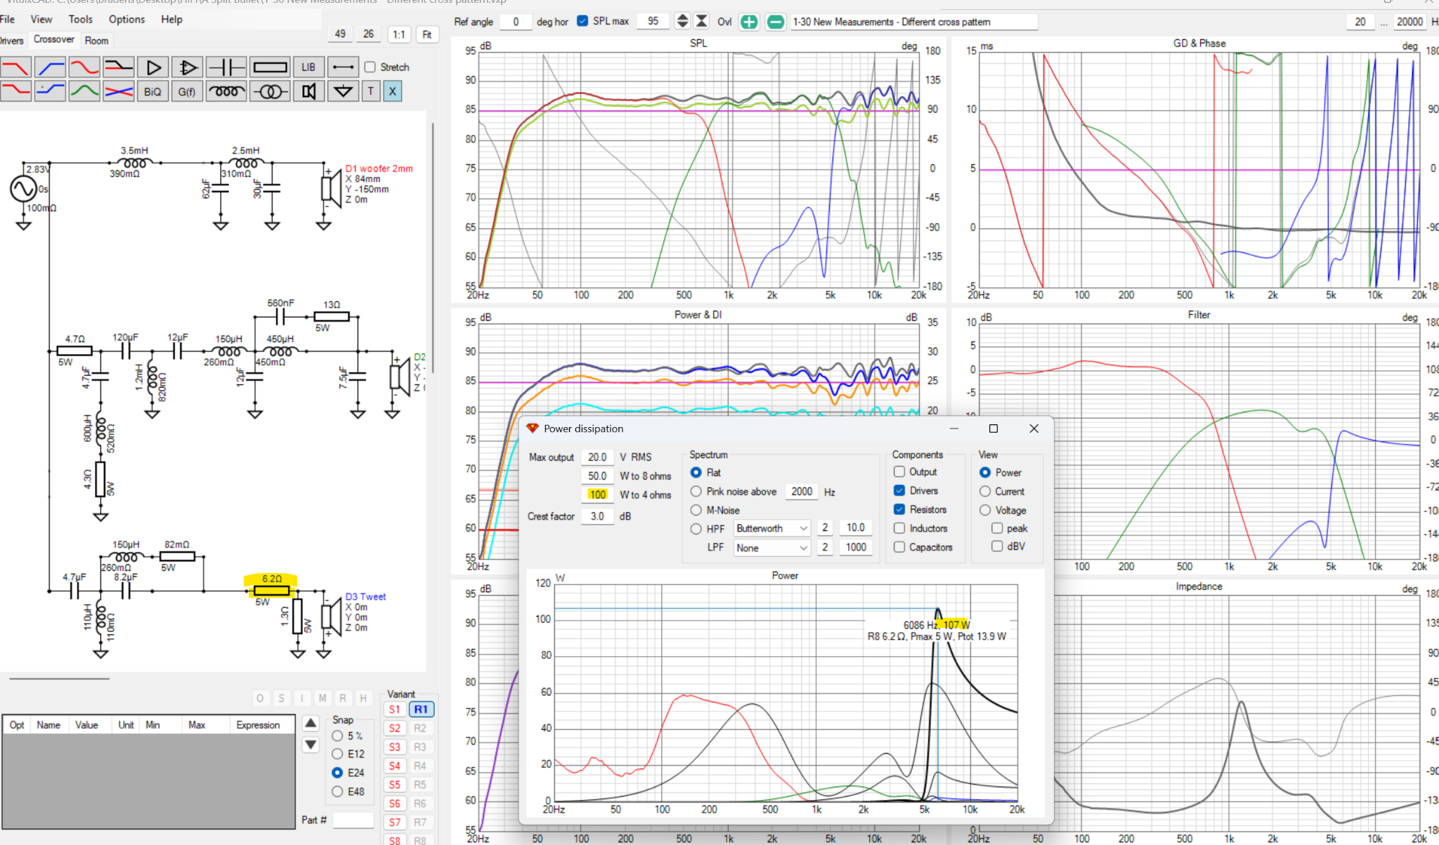Select the 5 % snap option

(x=337, y=735)
